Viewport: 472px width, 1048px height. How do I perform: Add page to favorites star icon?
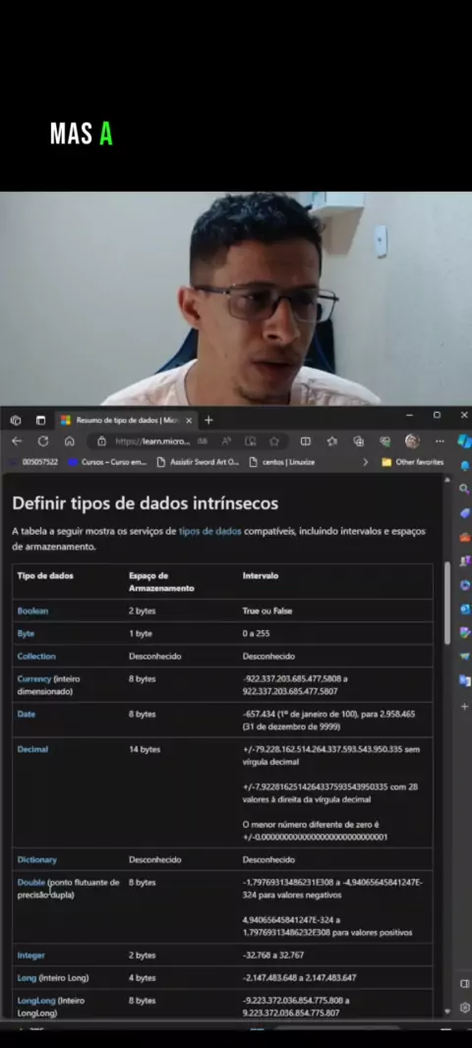tap(274, 441)
